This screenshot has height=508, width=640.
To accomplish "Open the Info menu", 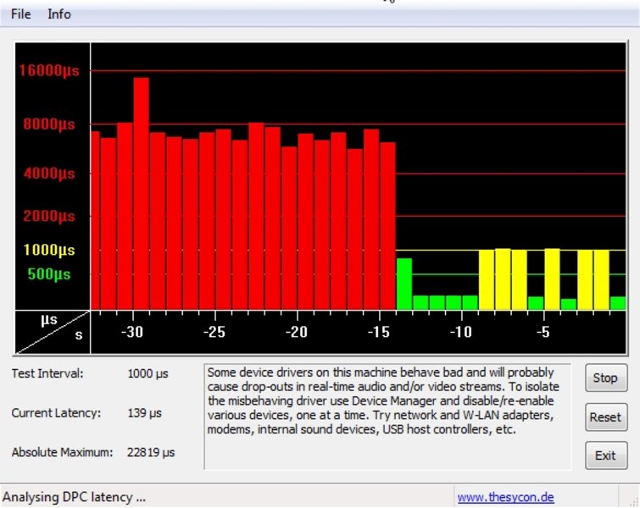I will (59, 14).
